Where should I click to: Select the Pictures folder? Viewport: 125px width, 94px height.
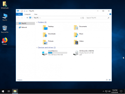(x=48, y=42)
